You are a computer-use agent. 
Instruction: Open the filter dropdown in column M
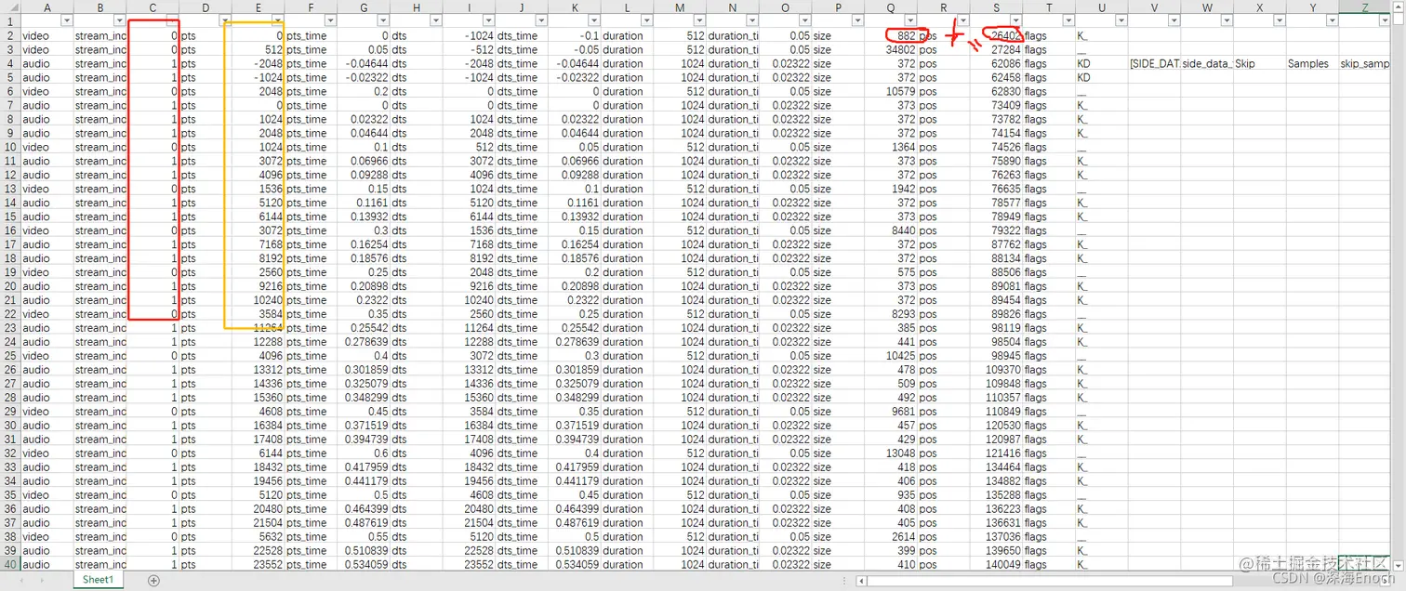pyautogui.click(x=700, y=21)
